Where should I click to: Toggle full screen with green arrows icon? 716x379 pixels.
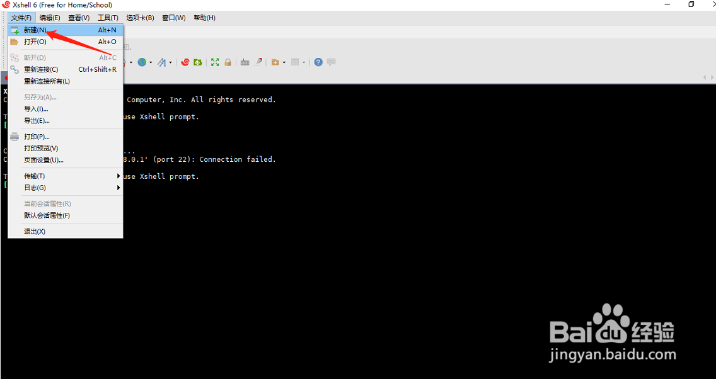(215, 62)
